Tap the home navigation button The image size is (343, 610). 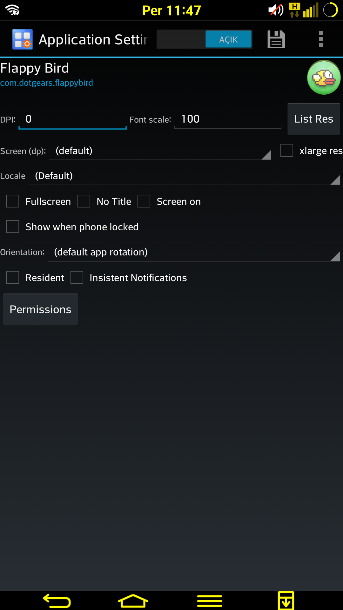point(133,601)
